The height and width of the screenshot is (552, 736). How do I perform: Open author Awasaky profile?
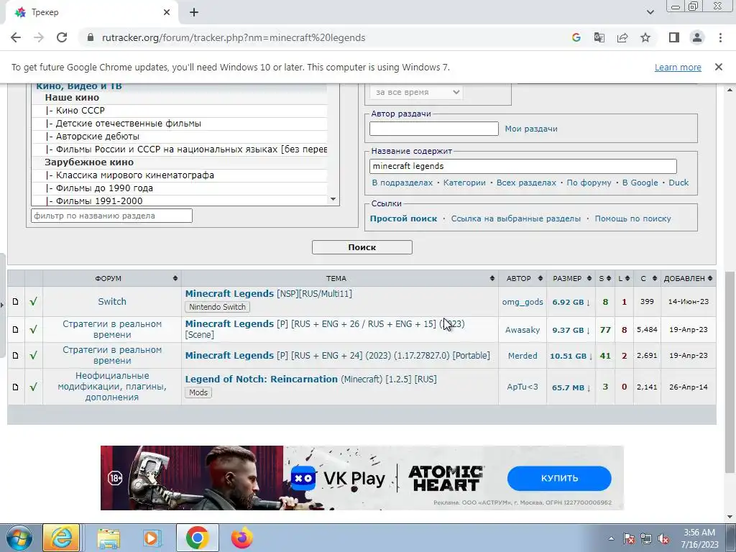coord(523,329)
